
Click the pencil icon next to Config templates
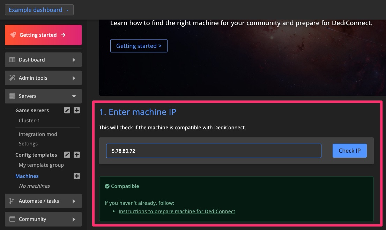67,155
